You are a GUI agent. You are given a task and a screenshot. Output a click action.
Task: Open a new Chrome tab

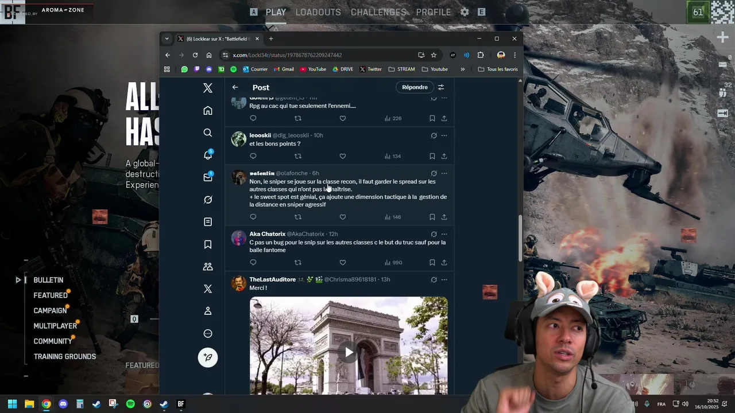[x=270, y=39]
